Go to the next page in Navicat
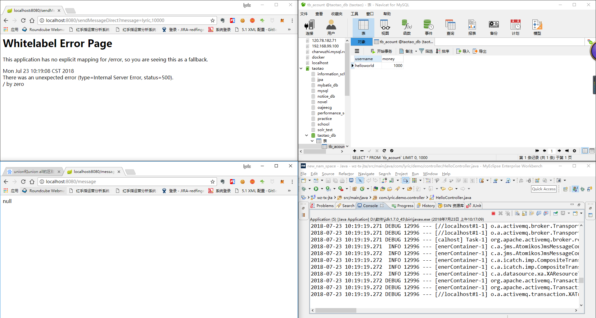Image resolution: width=596 pixels, height=318 pixels. [x=559, y=151]
